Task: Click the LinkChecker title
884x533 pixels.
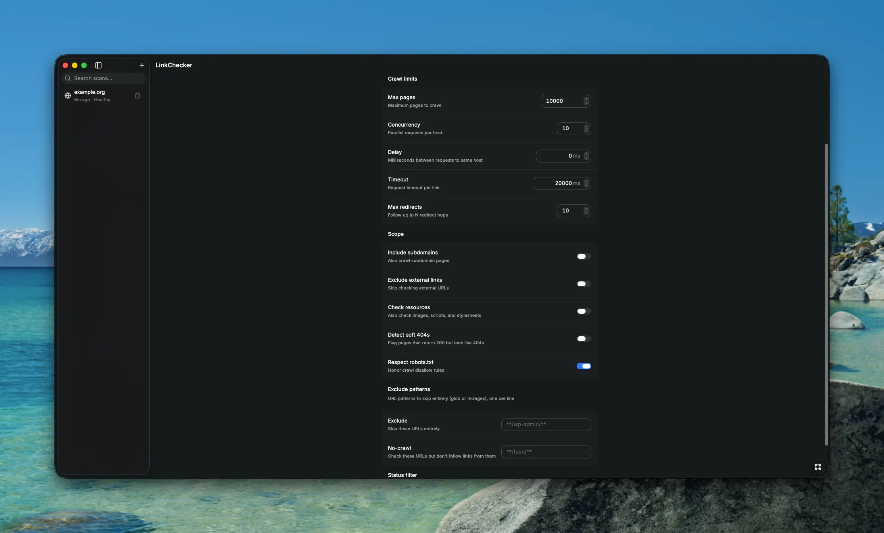Action: (x=174, y=65)
